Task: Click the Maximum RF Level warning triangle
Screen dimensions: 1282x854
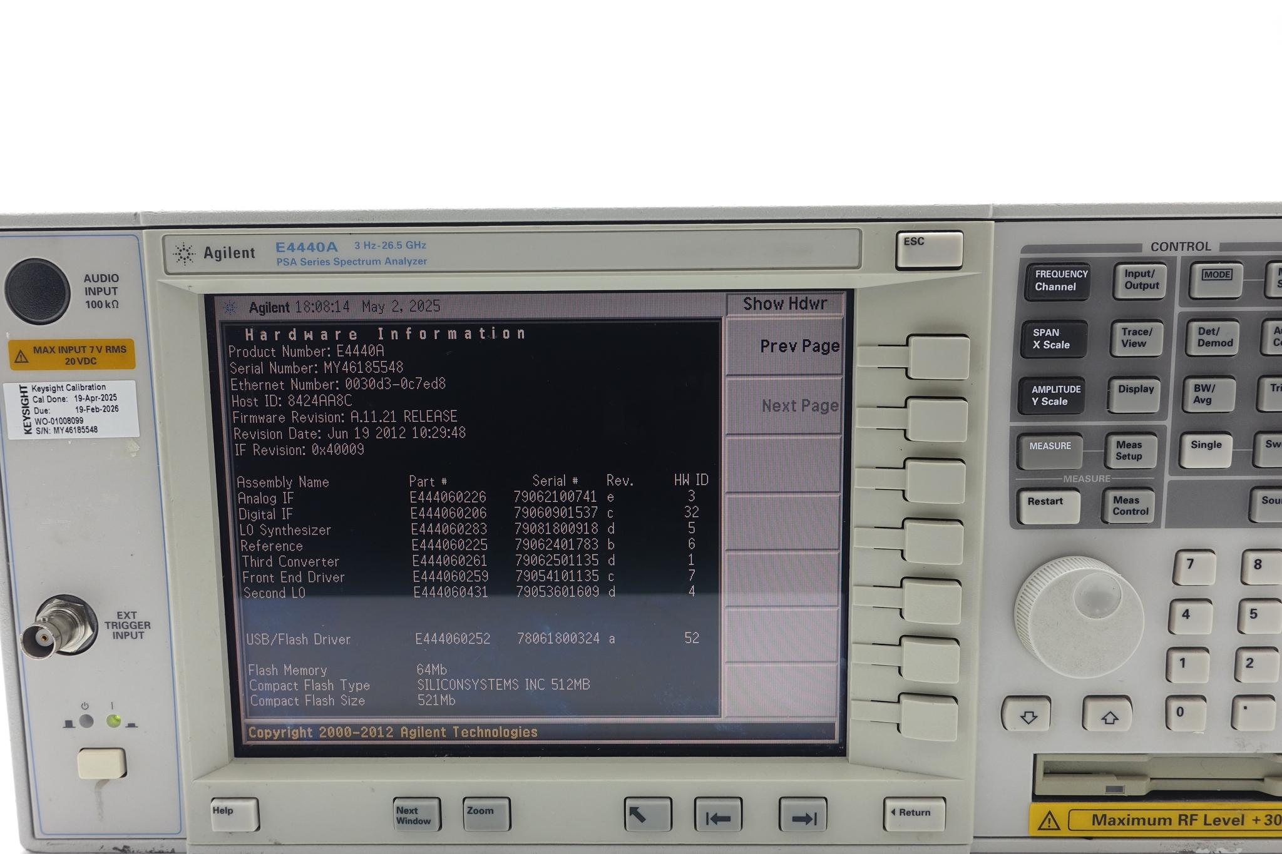Action: tap(1049, 821)
